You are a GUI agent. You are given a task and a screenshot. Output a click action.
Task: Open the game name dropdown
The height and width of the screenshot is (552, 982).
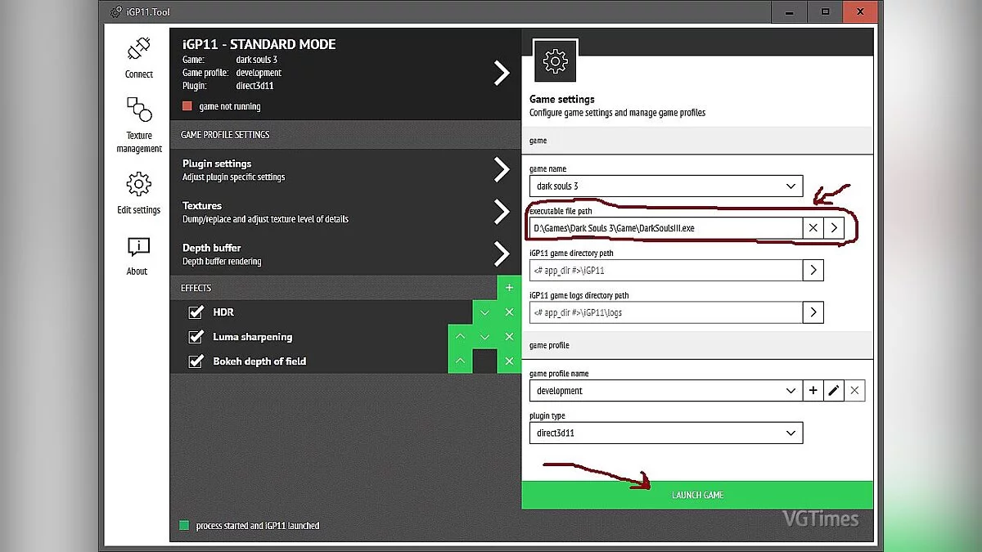(x=666, y=186)
